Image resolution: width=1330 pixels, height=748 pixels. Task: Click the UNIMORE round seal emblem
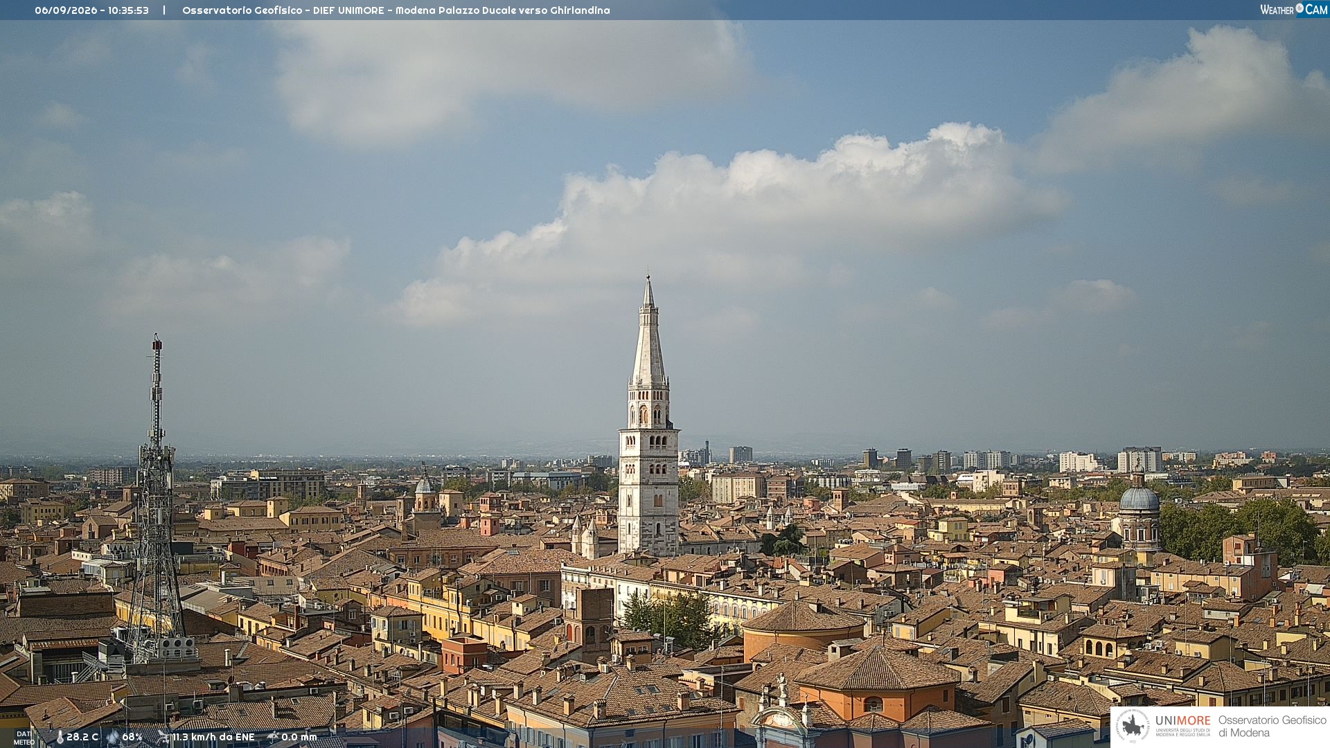pyautogui.click(x=1133, y=726)
